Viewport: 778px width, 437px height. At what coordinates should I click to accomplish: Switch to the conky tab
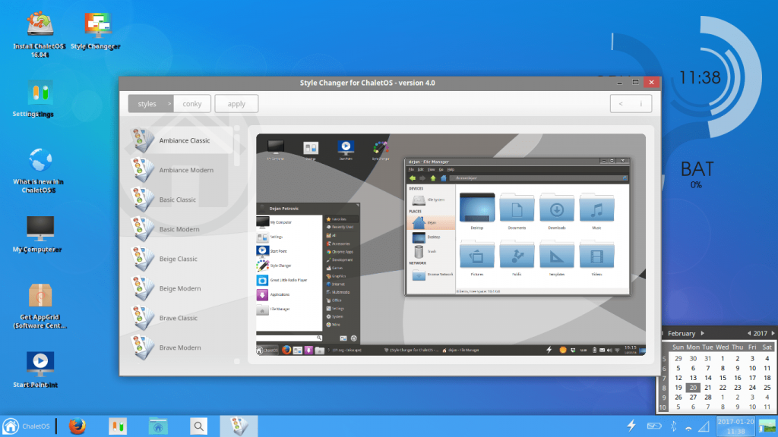(x=192, y=103)
